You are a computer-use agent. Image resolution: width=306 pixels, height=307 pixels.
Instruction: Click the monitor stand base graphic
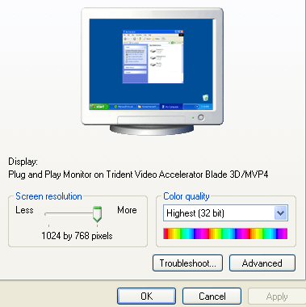pyautogui.click(x=152, y=129)
